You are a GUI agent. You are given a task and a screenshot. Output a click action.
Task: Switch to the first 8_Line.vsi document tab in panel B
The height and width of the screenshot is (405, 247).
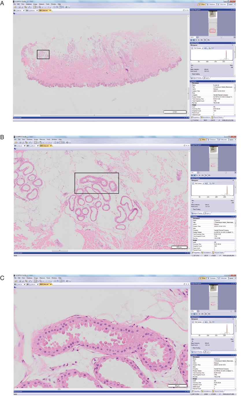pyautogui.click(x=19, y=146)
